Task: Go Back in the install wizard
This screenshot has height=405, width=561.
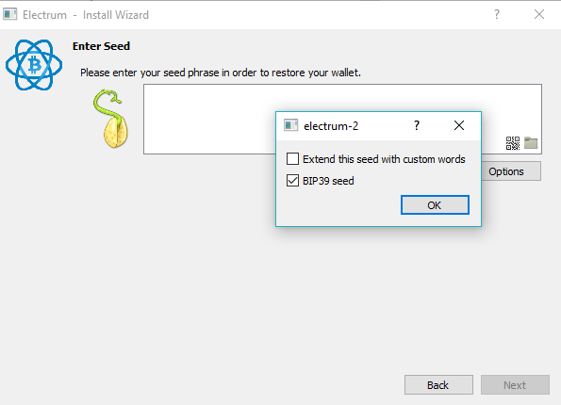Action: pos(438,385)
